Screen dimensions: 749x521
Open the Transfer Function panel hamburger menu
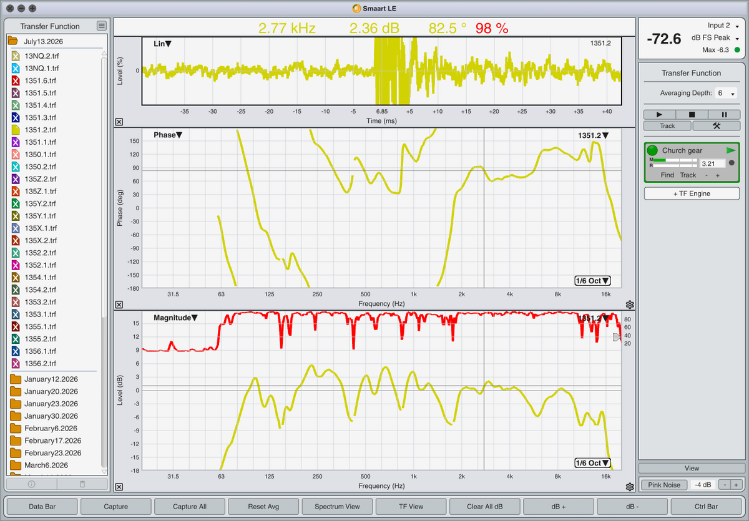coord(102,26)
